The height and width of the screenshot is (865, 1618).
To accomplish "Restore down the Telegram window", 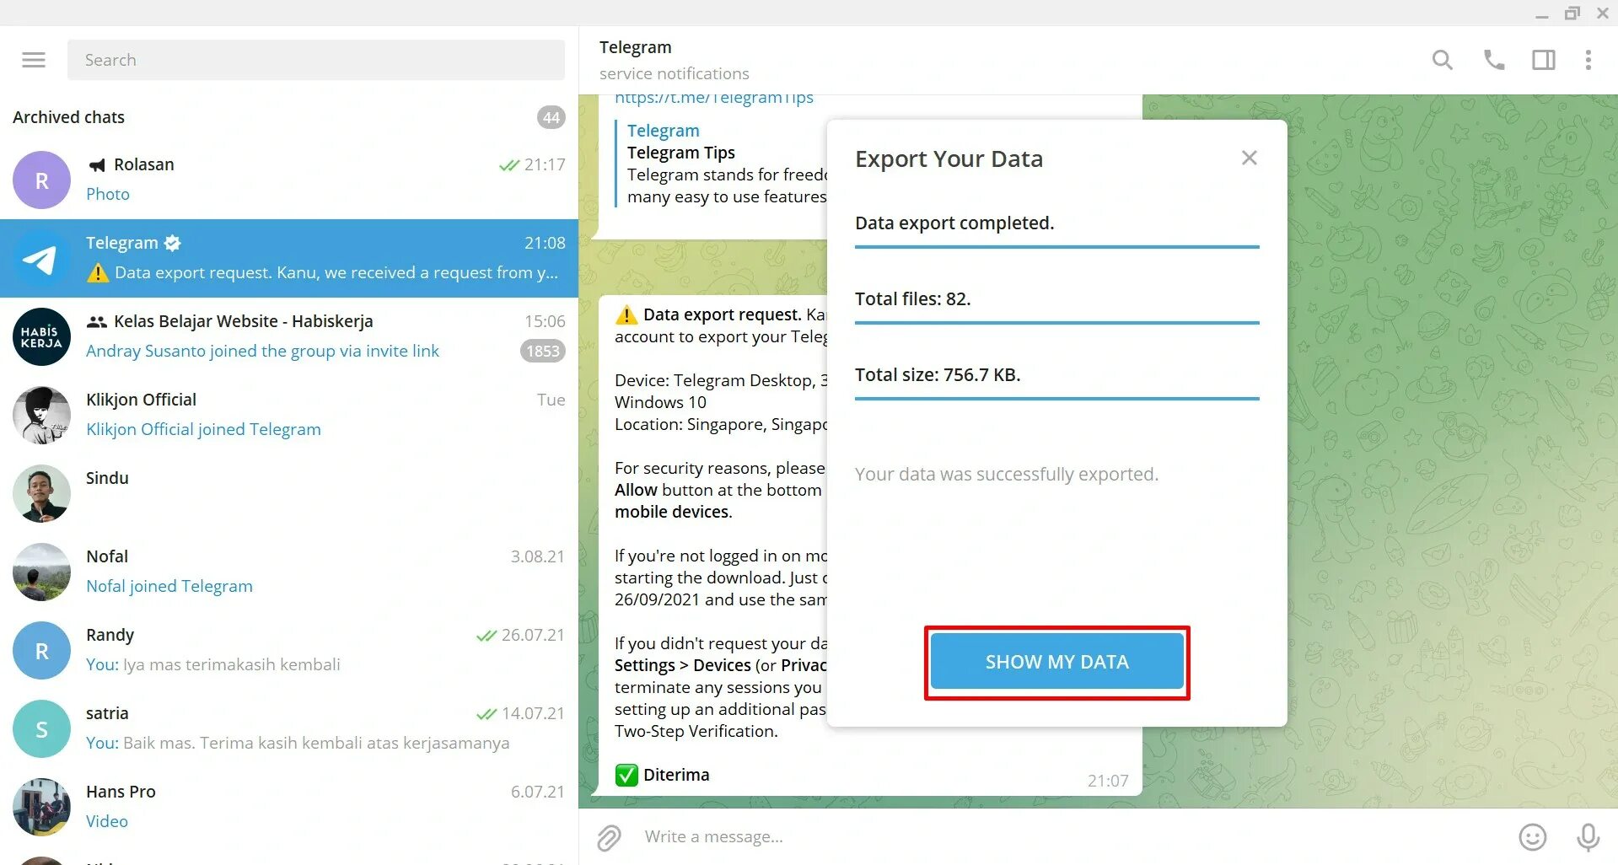I will [x=1572, y=13].
